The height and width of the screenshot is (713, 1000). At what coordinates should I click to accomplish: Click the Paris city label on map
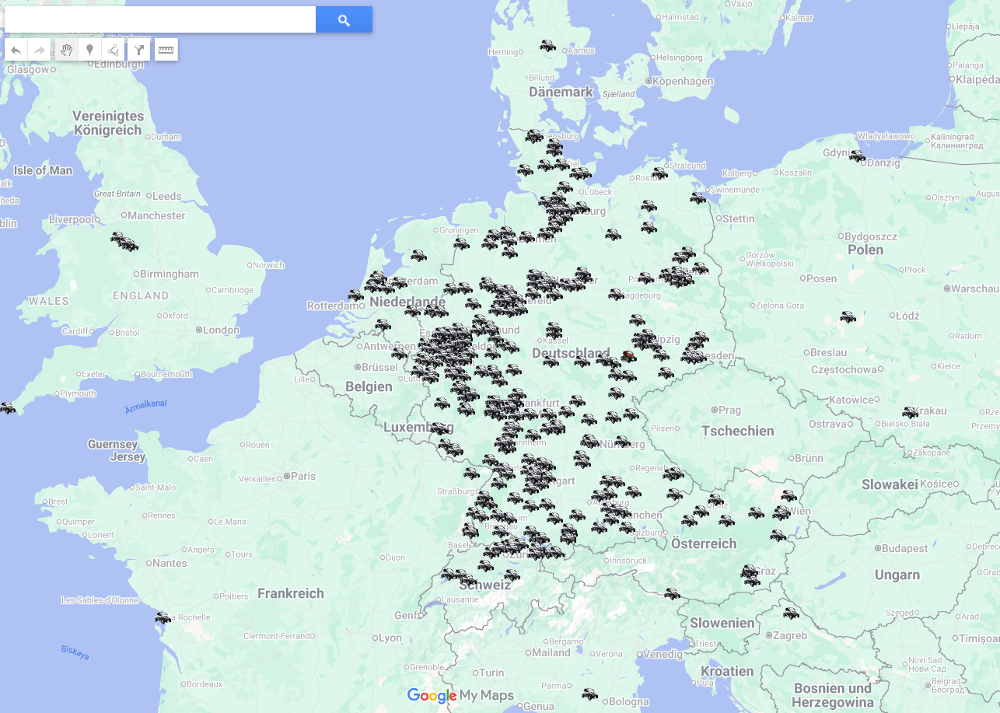coord(303,476)
